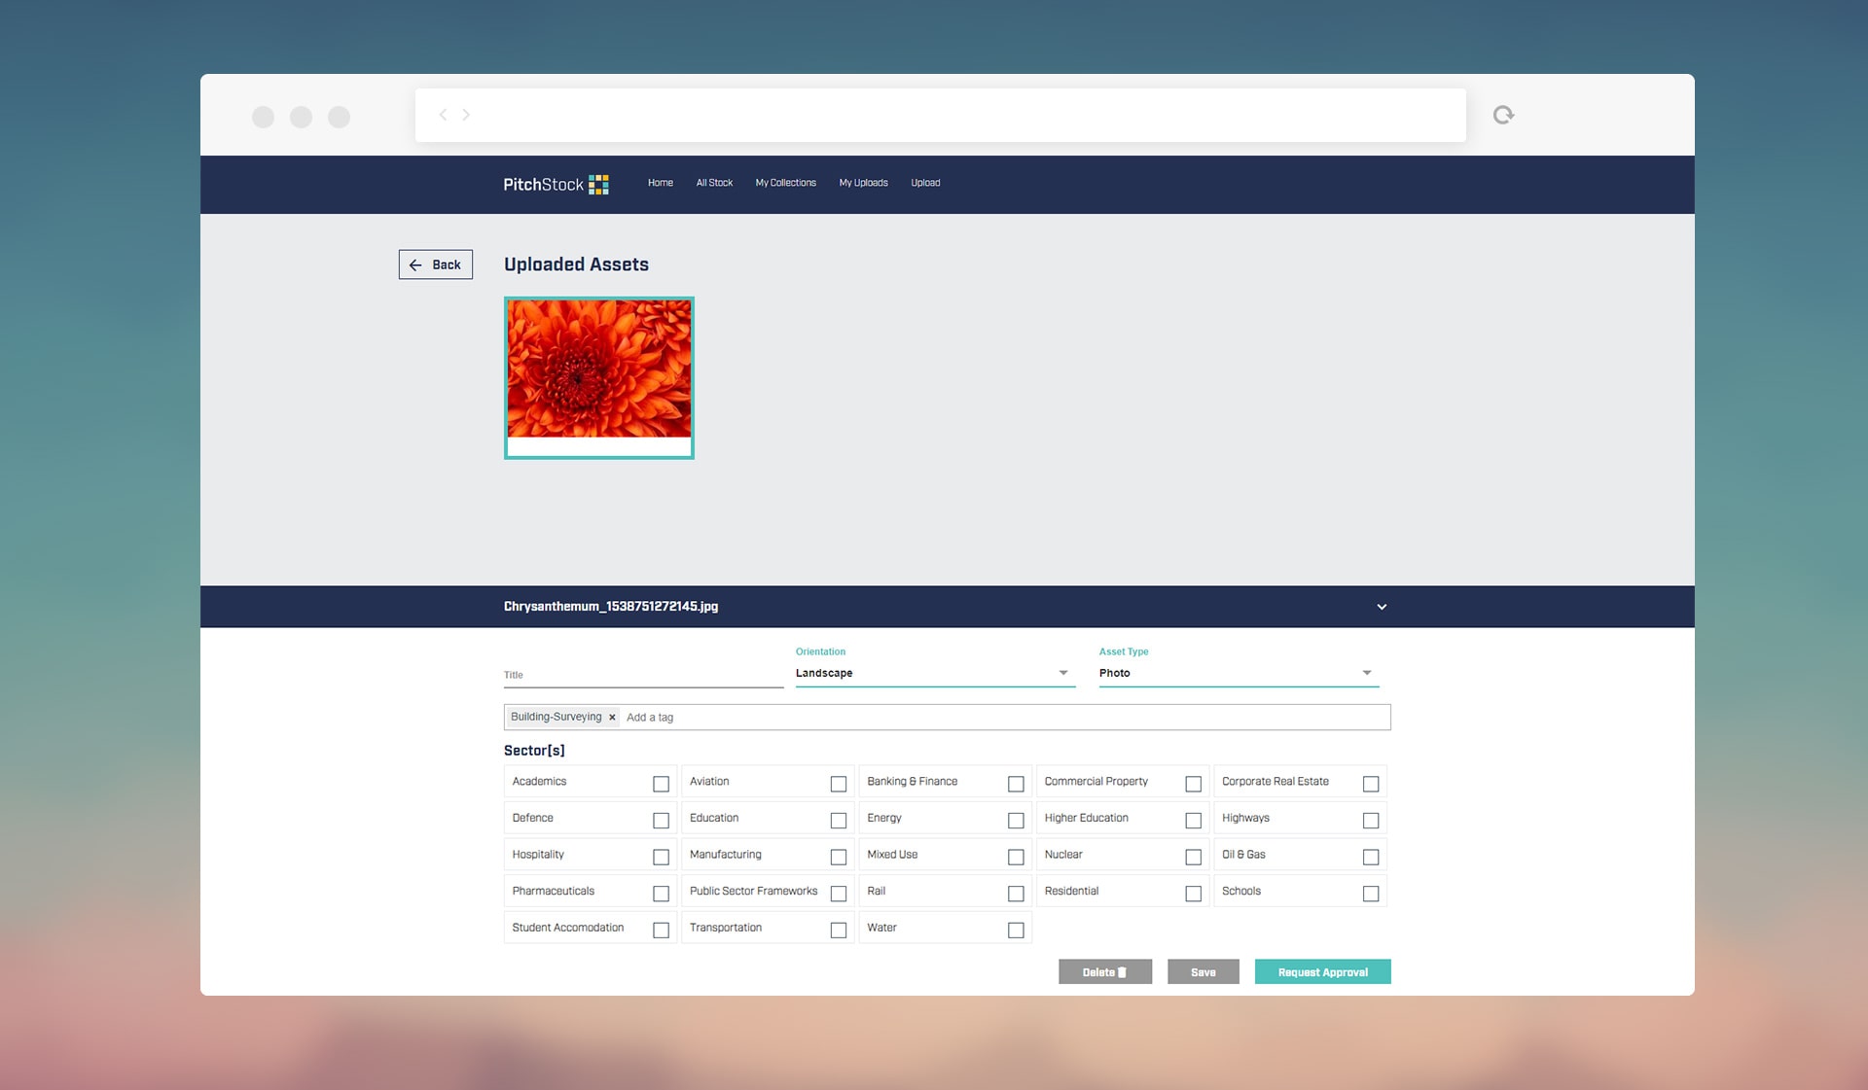Click the browser reload icon

pos(1503,115)
